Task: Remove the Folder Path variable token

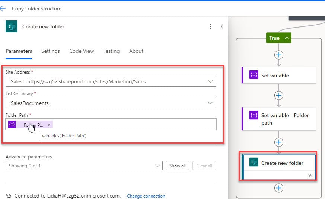Action: pos(49,125)
